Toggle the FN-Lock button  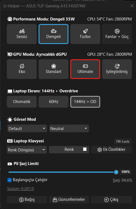pyautogui.click(x=123, y=142)
